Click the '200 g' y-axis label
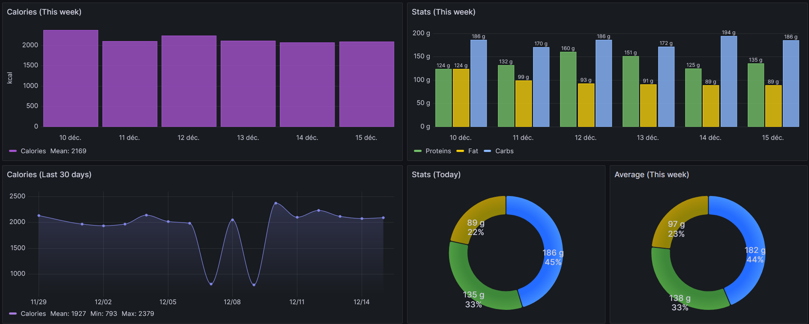The image size is (809, 324). point(421,33)
